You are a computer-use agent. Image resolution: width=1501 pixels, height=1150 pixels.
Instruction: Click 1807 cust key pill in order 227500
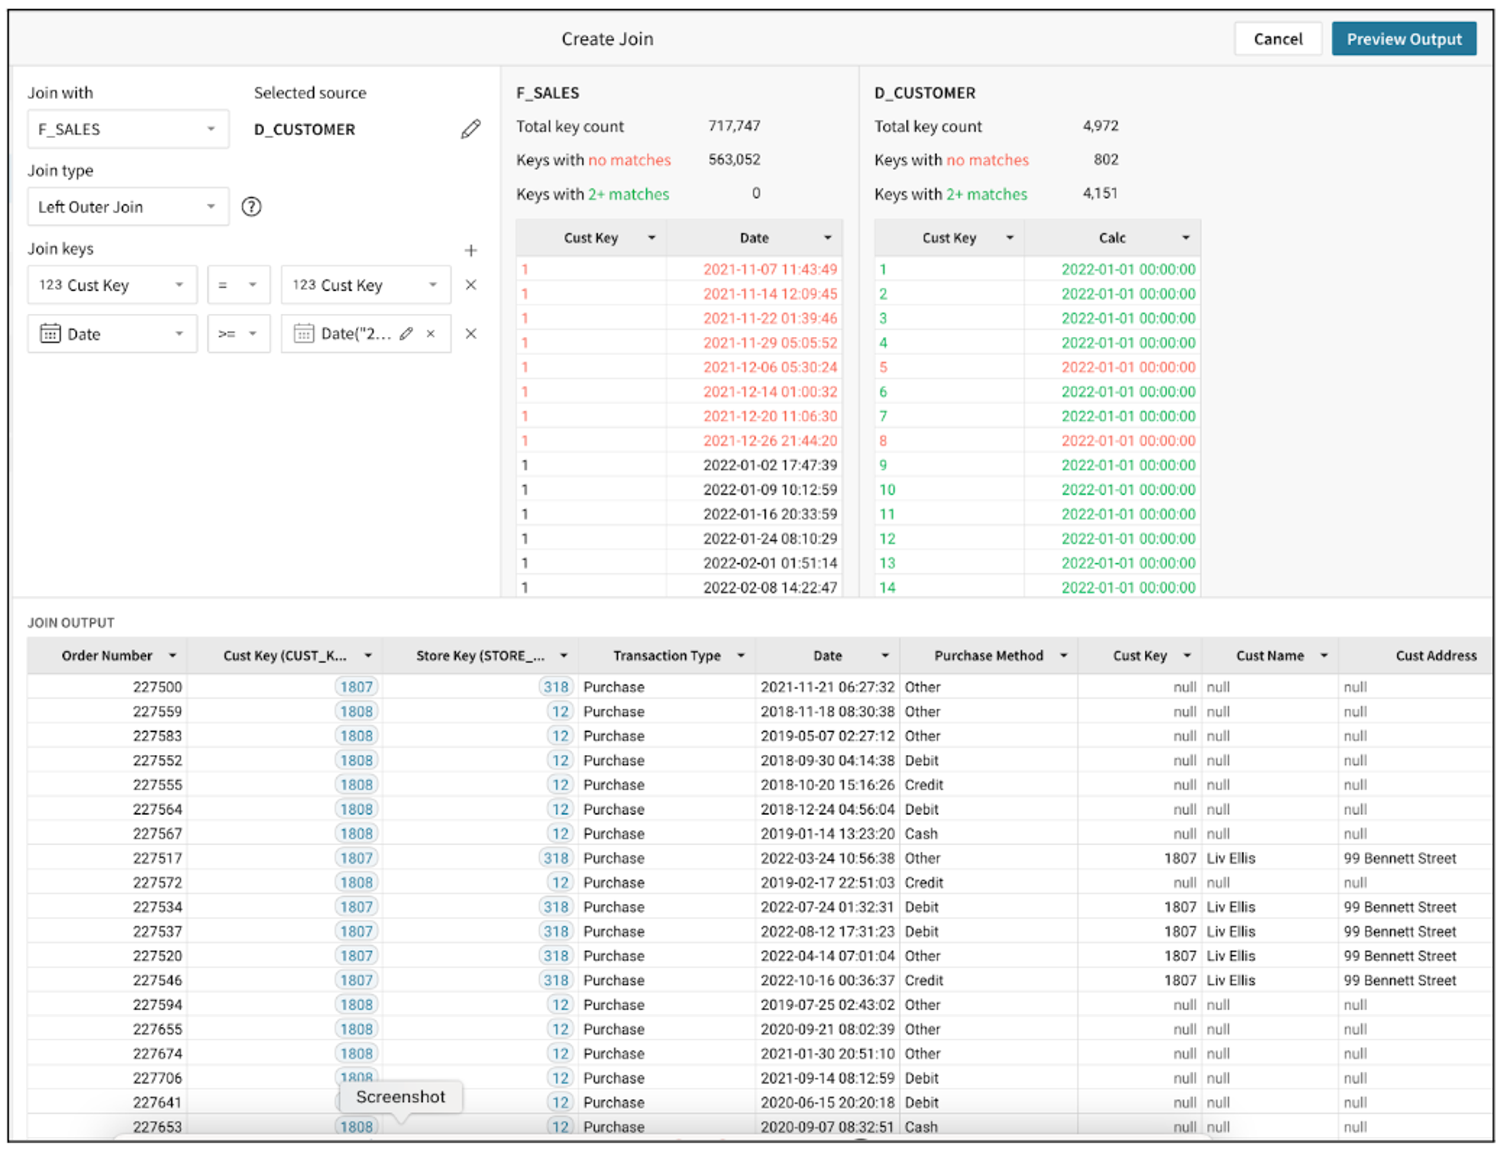tap(356, 687)
